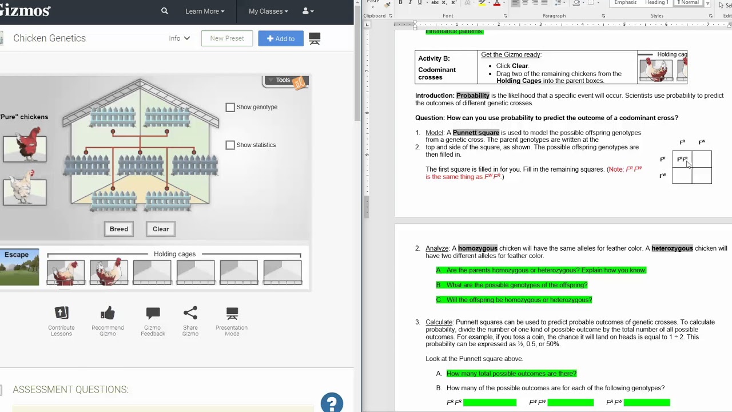The width and height of the screenshot is (732, 412).
Task: Open the Contribute Lessons icon
Action: [x=61, y=312]
